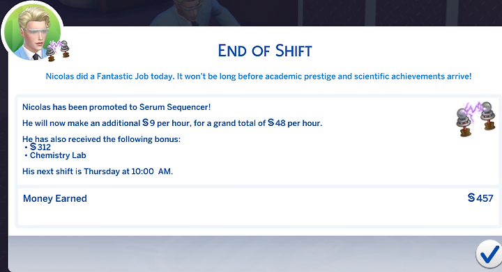Click Nicolas's Sim portrait

[32, 32]
